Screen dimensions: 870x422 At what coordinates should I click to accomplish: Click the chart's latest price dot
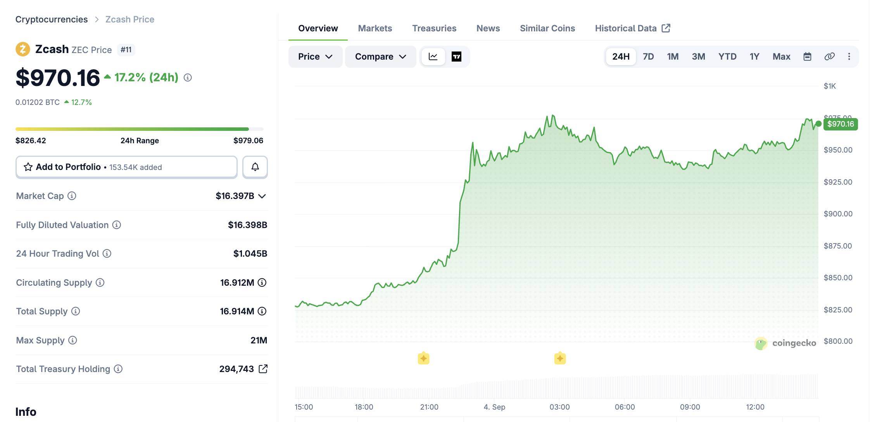(818, 124)
